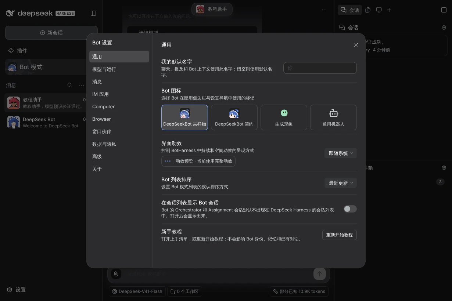Click the send arrow button

pos(319,273)
